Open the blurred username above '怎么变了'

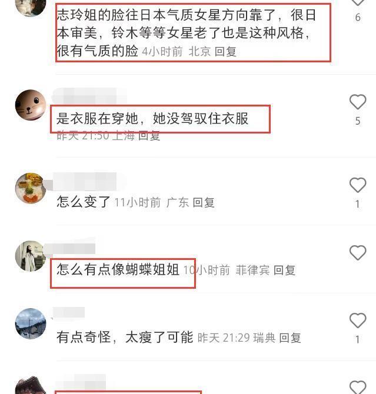[x=89, y=182]
